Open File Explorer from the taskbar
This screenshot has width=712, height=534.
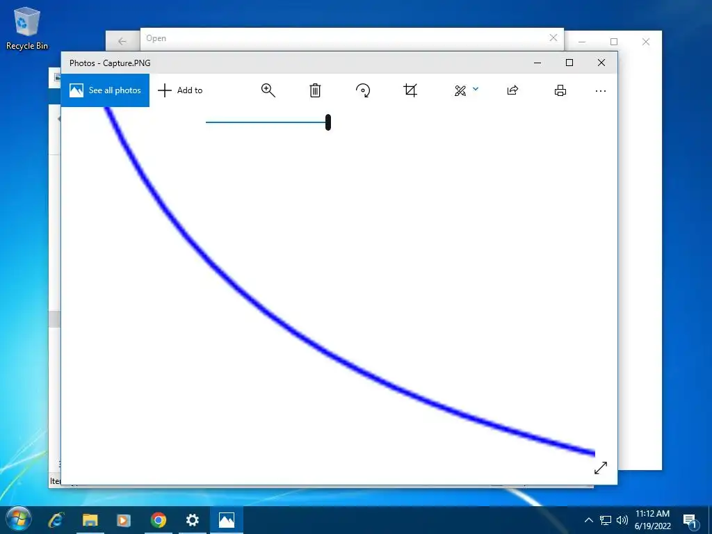[90, 520]
